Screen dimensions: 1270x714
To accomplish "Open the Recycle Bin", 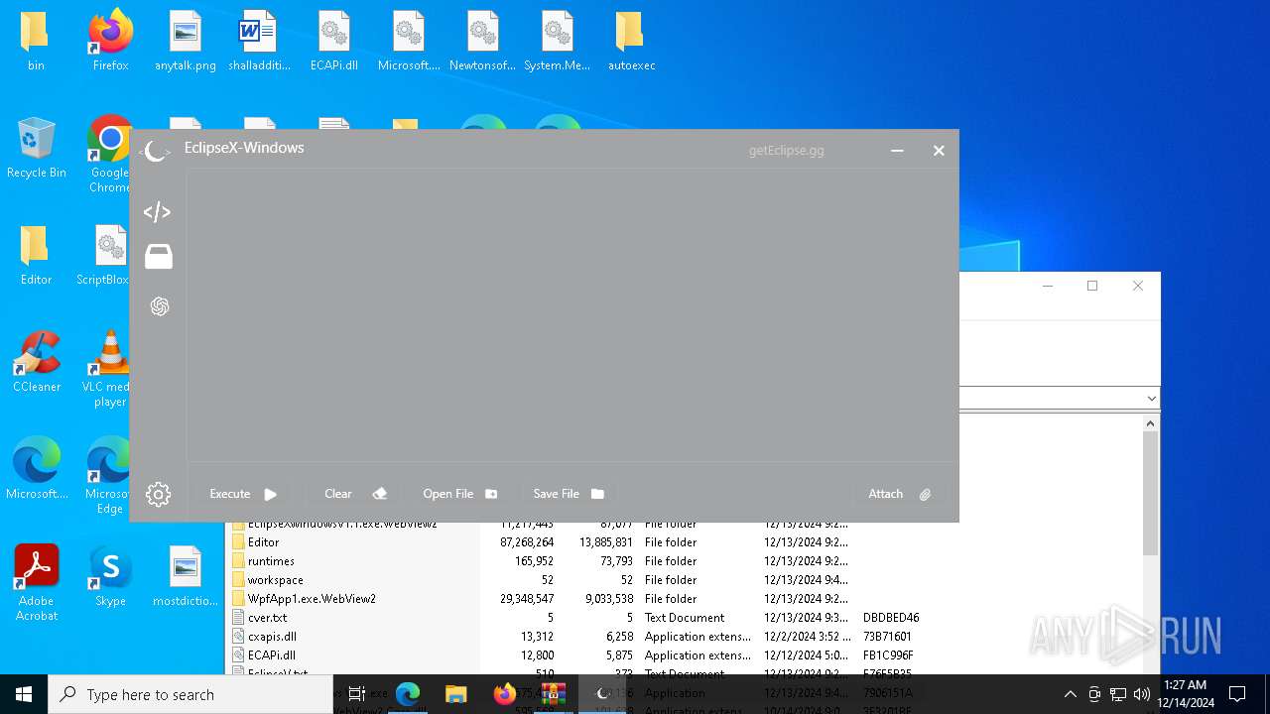I will coord(36,149).
